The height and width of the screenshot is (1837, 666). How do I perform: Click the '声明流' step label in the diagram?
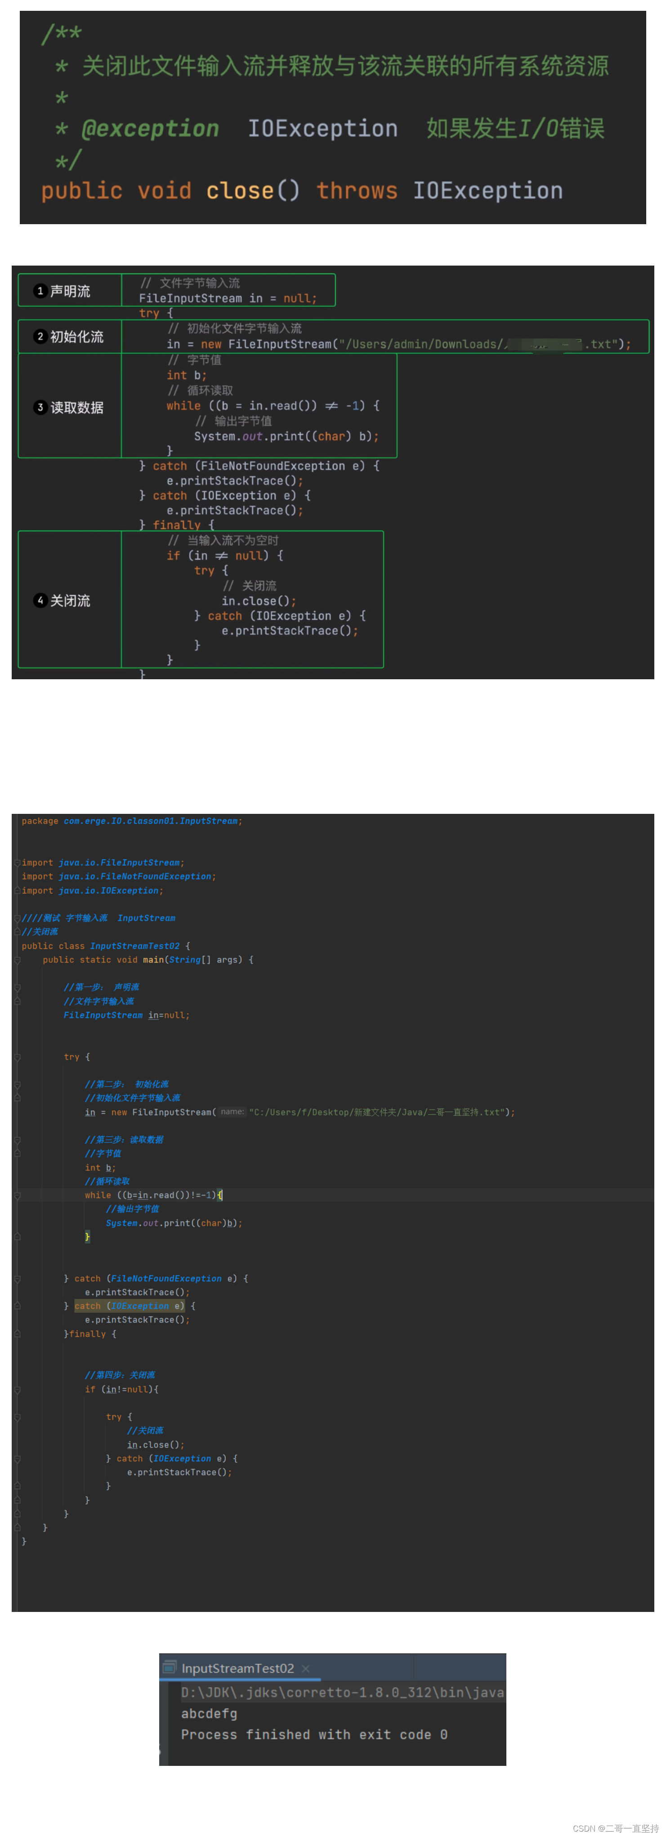pos(70,291)
